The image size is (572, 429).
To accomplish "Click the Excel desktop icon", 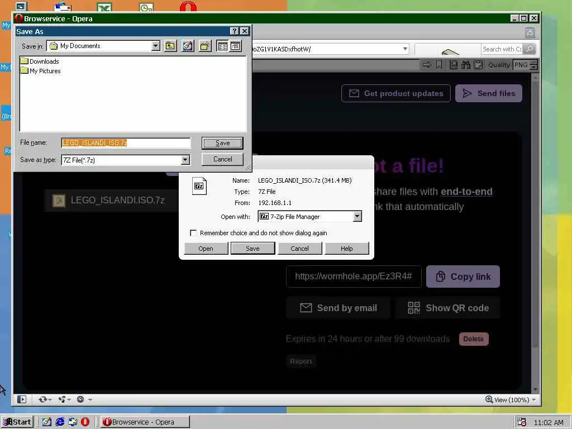I will [104, 7].
